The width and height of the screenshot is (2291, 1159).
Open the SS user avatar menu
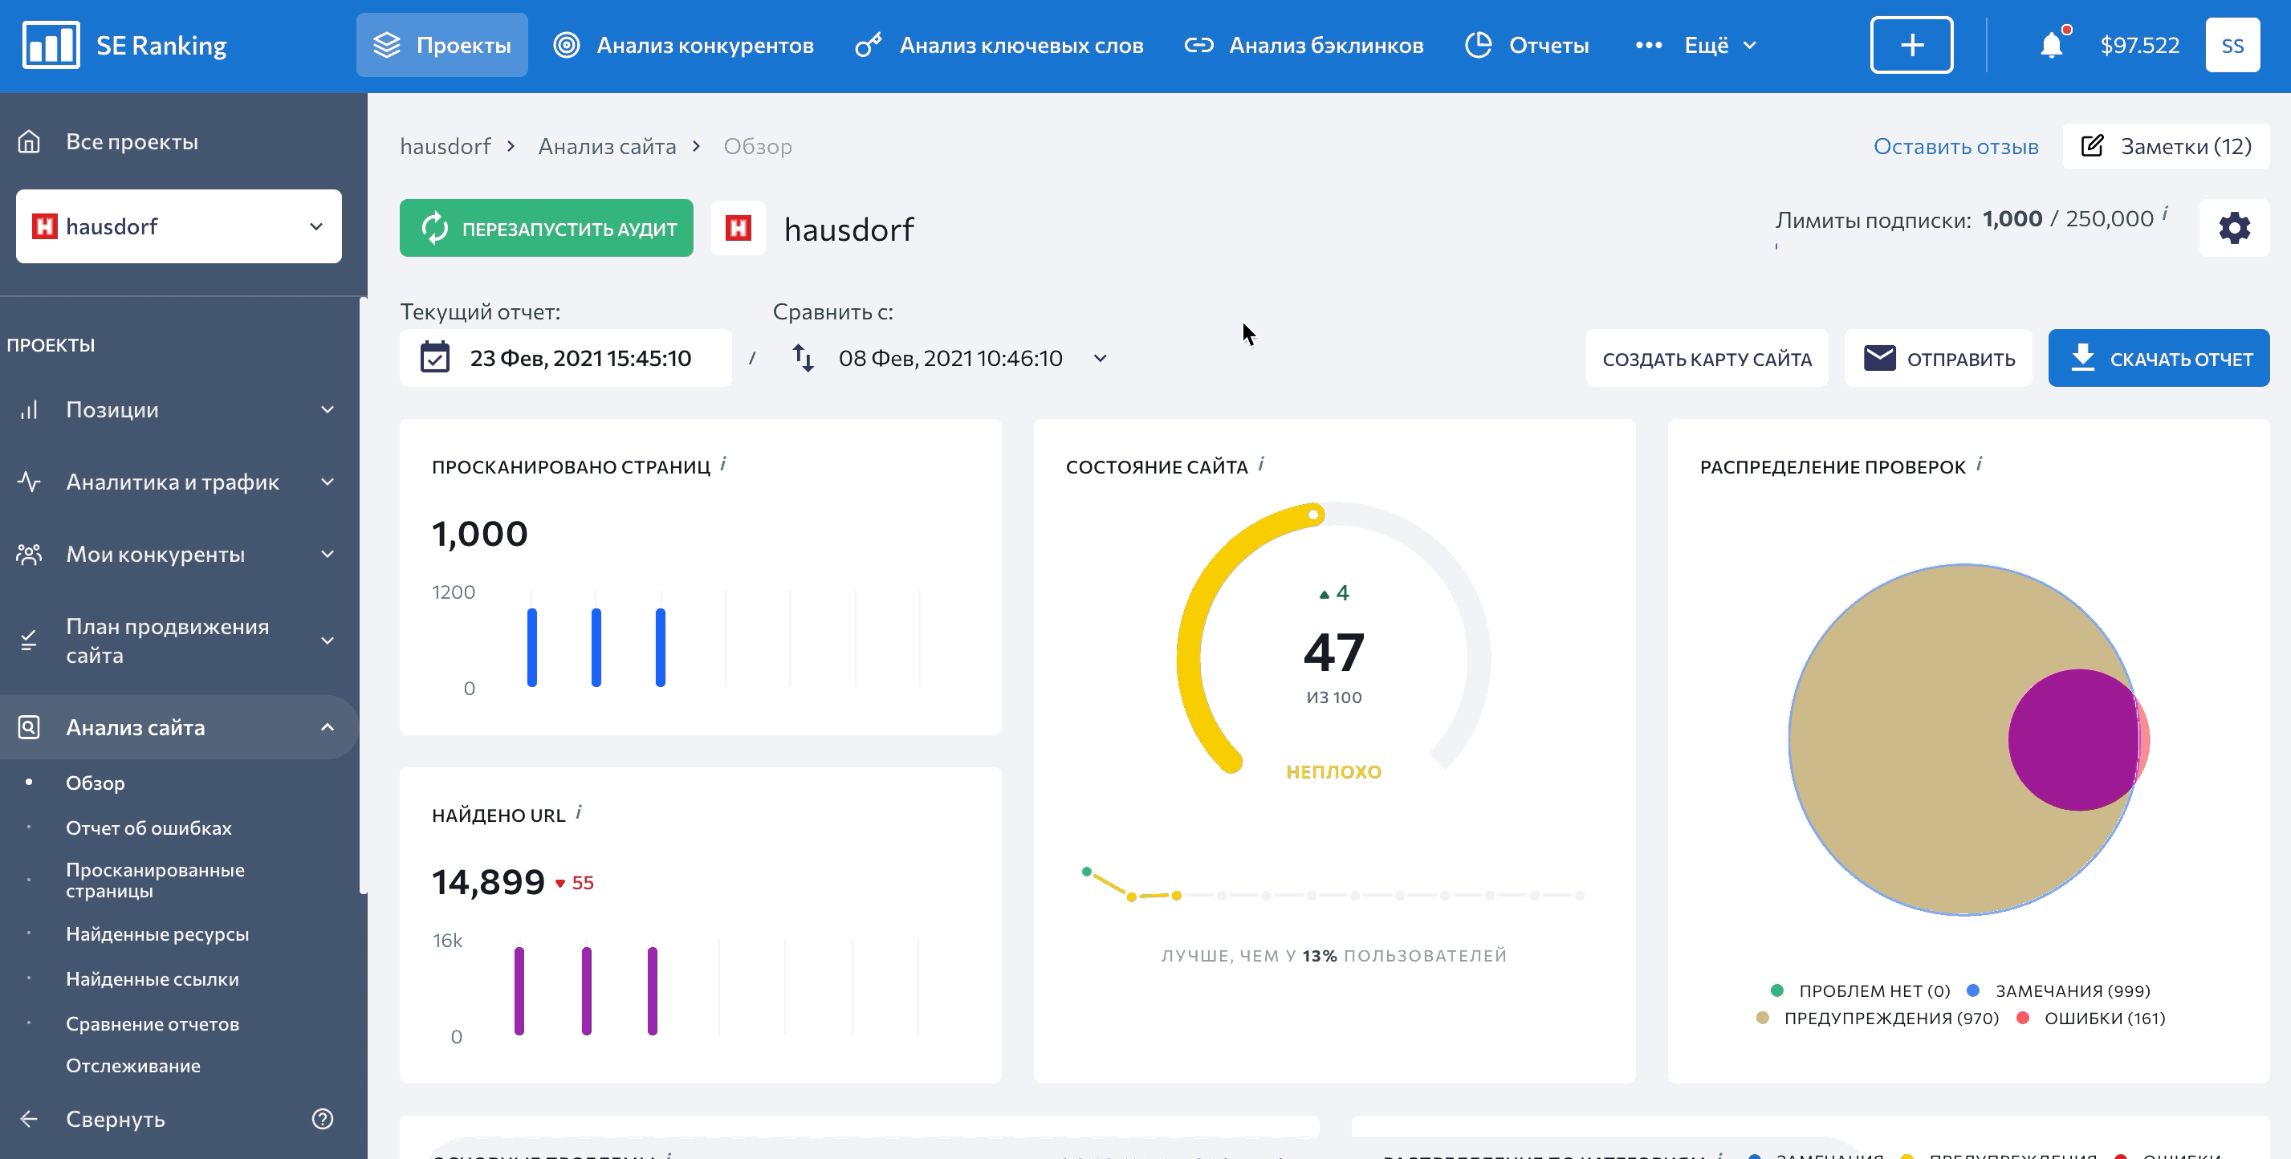[x=2232, y=44]
